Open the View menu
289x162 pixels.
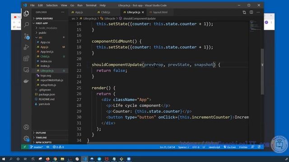[64, 5]
